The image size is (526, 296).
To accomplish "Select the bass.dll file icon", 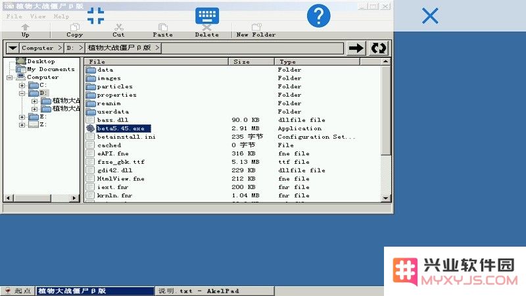I will (x=90, y=120).
